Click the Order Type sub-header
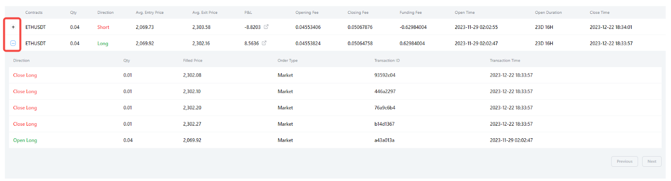 pos(287,61)
